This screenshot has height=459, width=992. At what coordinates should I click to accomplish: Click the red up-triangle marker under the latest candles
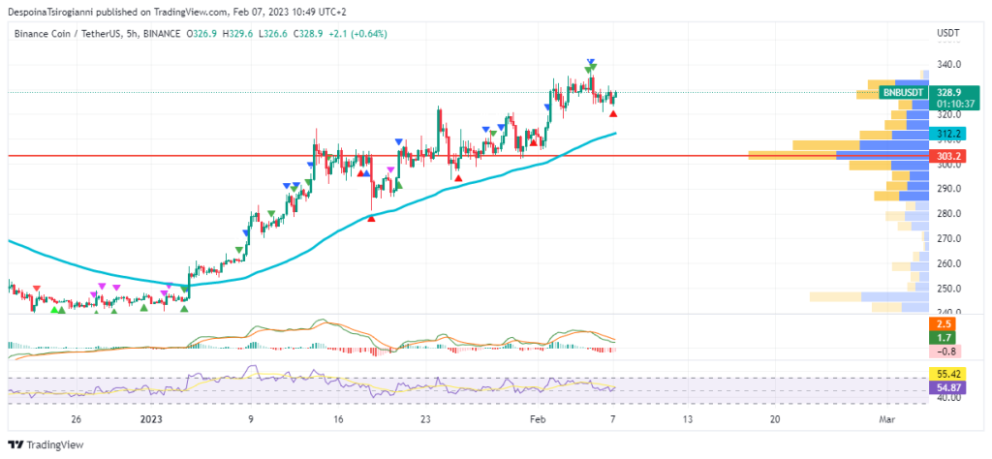tap(613, 114)
